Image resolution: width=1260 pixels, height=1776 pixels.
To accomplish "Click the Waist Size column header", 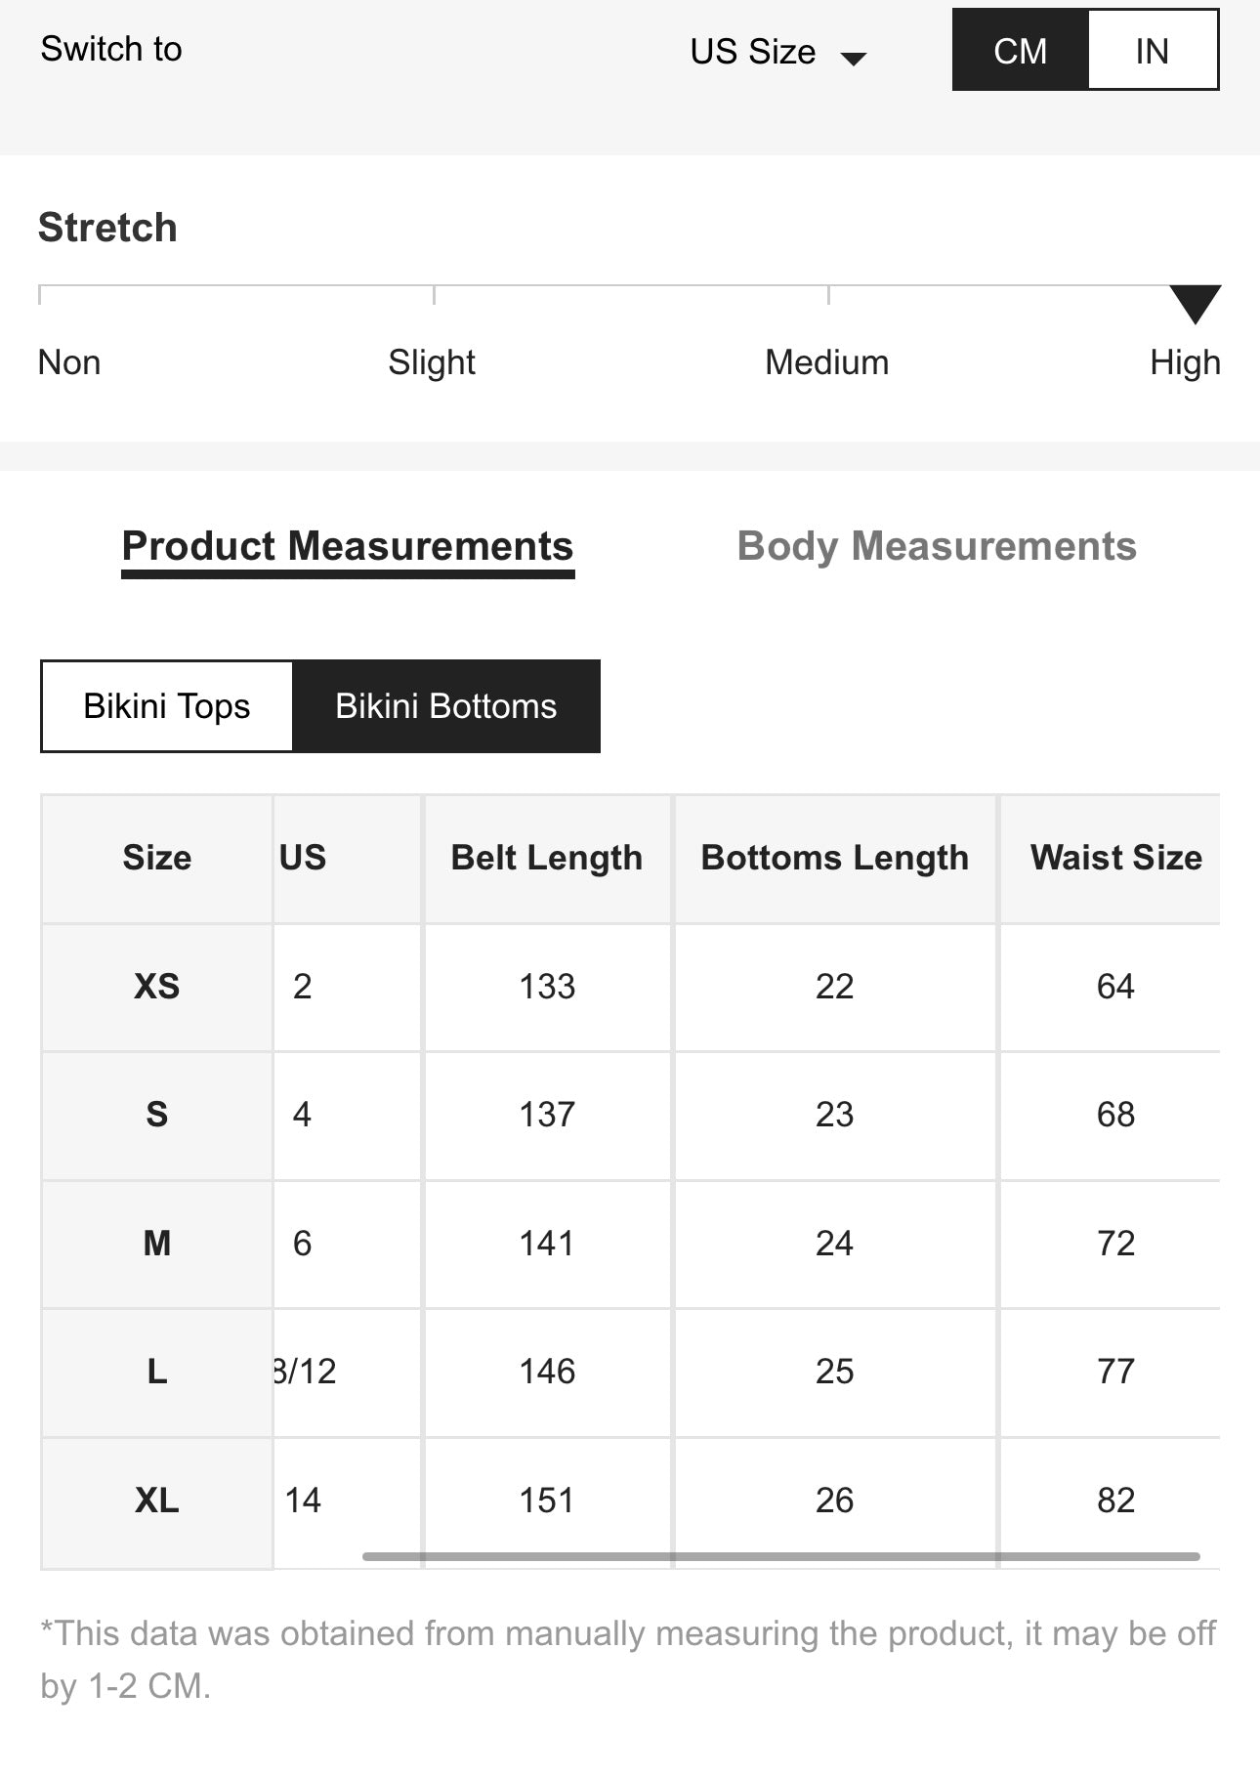I will (x=1115, y=858).
